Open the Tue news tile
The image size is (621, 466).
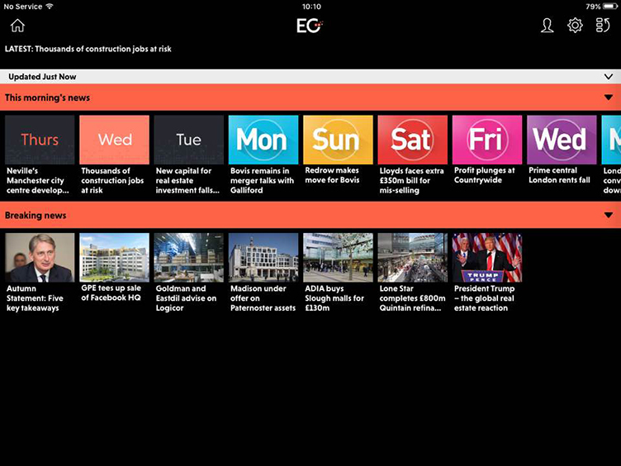[189, 140]
